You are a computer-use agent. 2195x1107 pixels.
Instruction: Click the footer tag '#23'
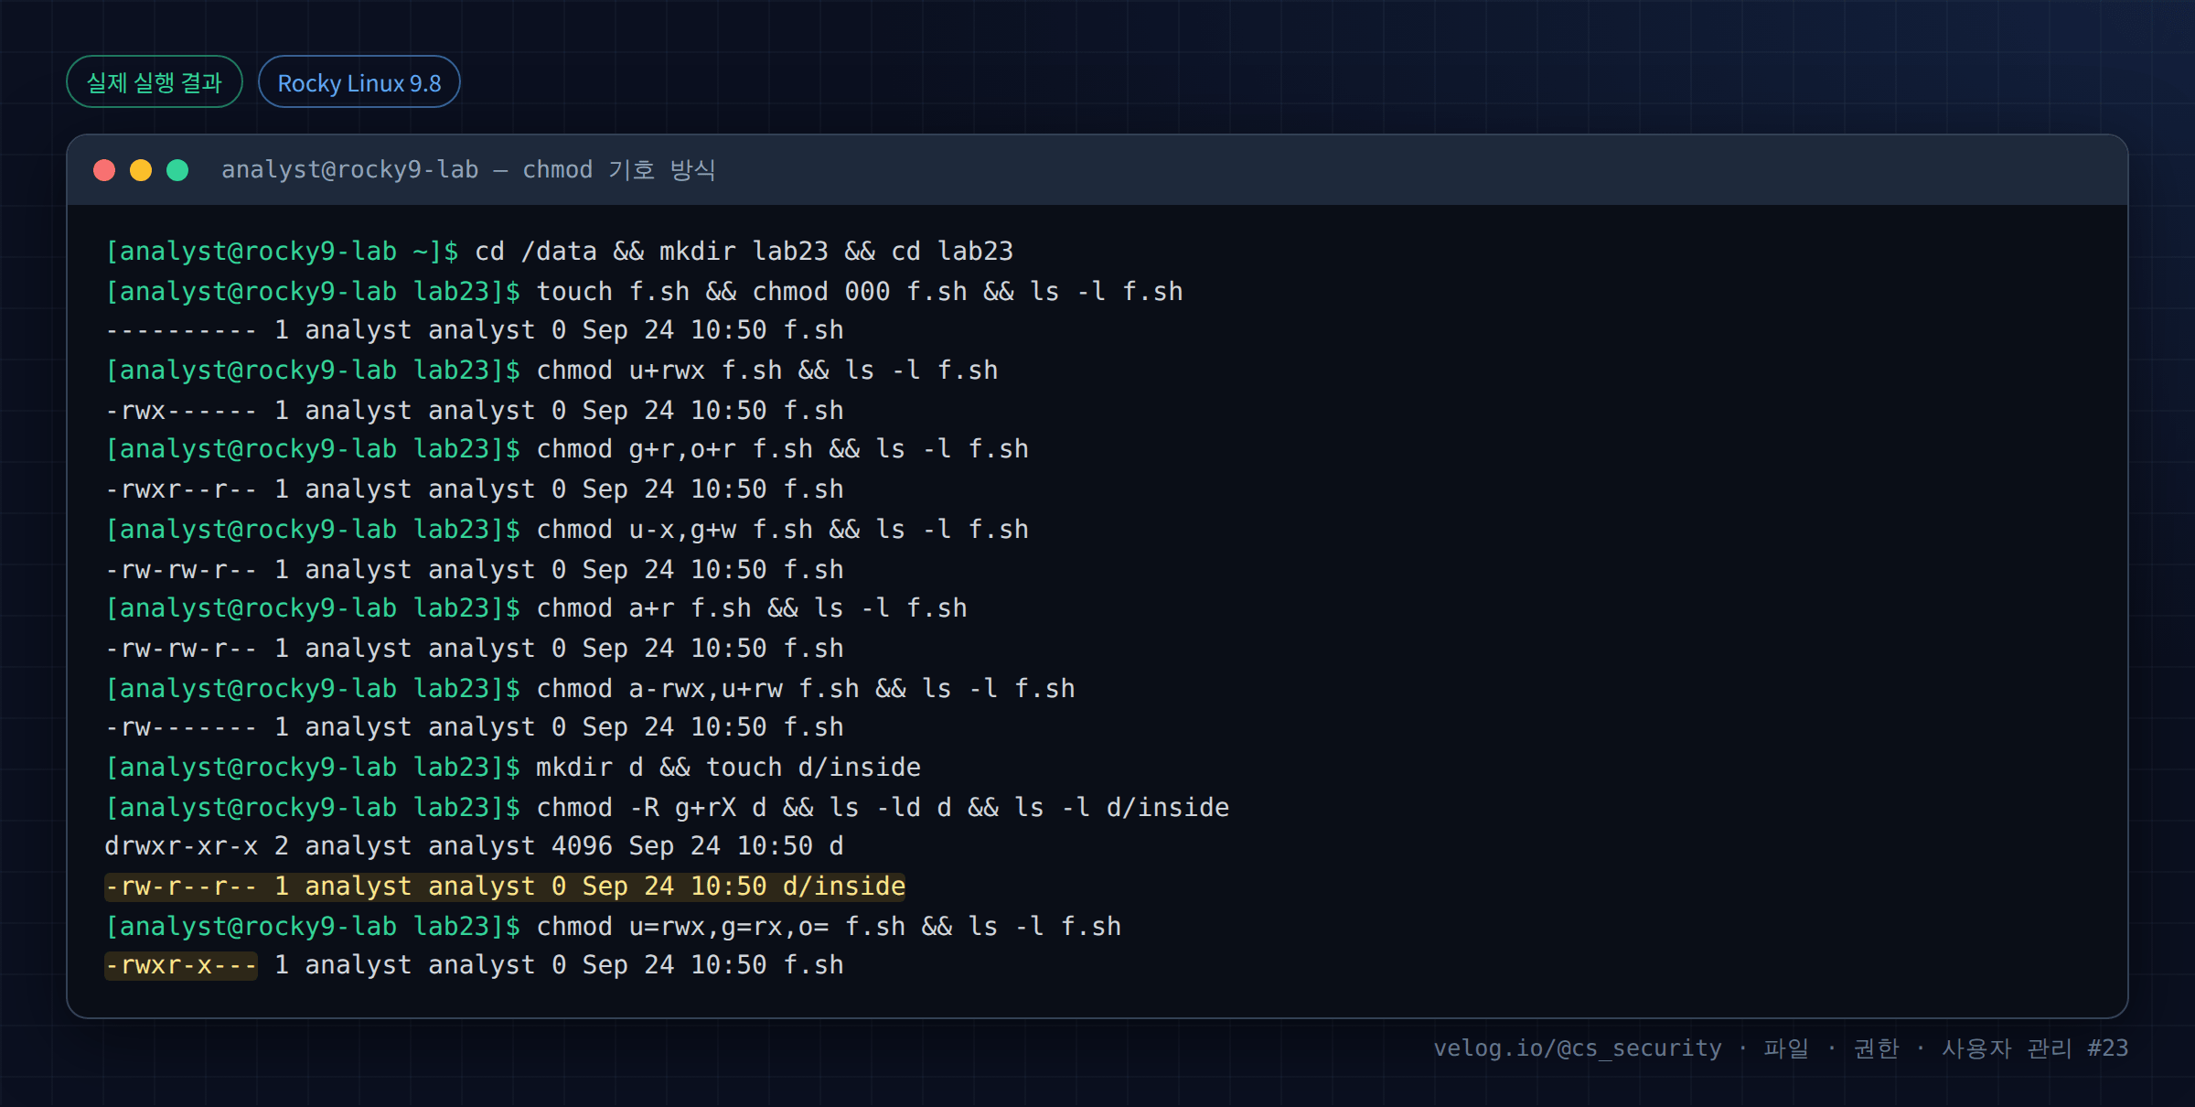(2107, 1048)
